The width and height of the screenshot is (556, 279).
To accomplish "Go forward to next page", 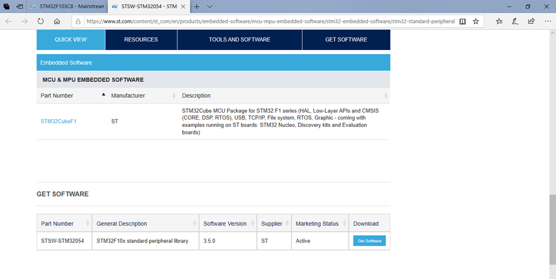I will pos(25,21).
